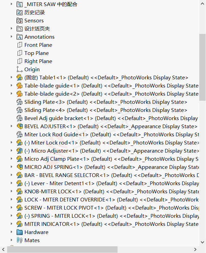This screenshot has height=253, width=206.
Task: Click the scroll left arrow
Action: [3, 250]
